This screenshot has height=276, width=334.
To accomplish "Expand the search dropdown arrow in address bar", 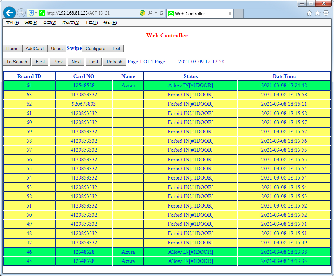I will click(156, 13).
